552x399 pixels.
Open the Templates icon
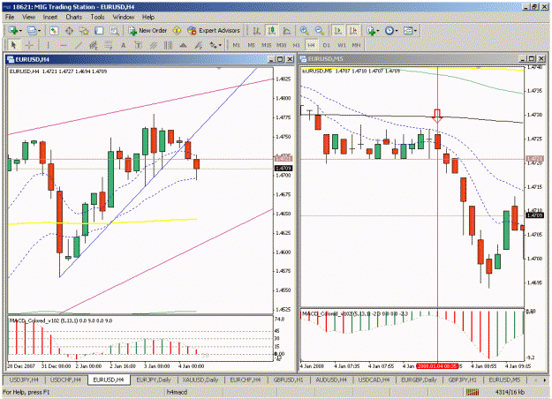[x=408, y=31]
